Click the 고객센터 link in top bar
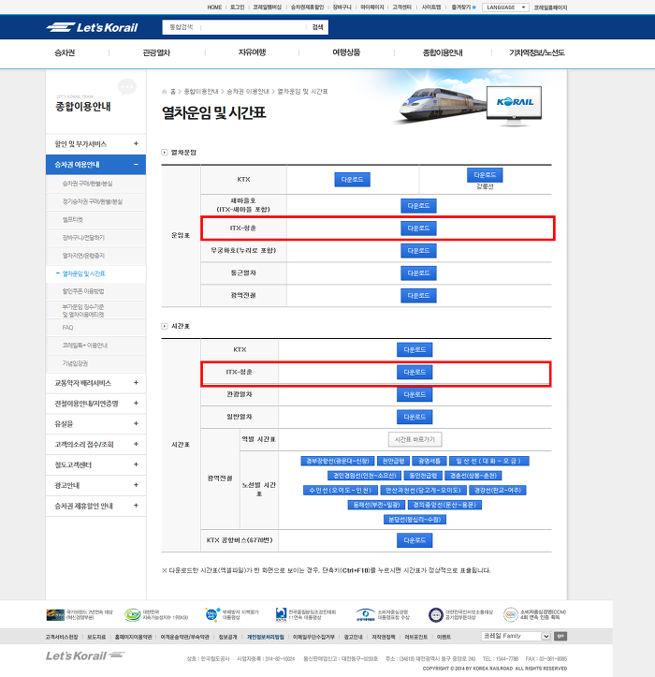Screen dimensions: 655x677 401,7
